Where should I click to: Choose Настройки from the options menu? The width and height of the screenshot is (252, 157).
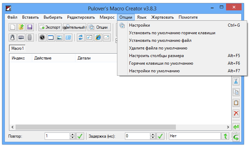(x=182, y=25)
